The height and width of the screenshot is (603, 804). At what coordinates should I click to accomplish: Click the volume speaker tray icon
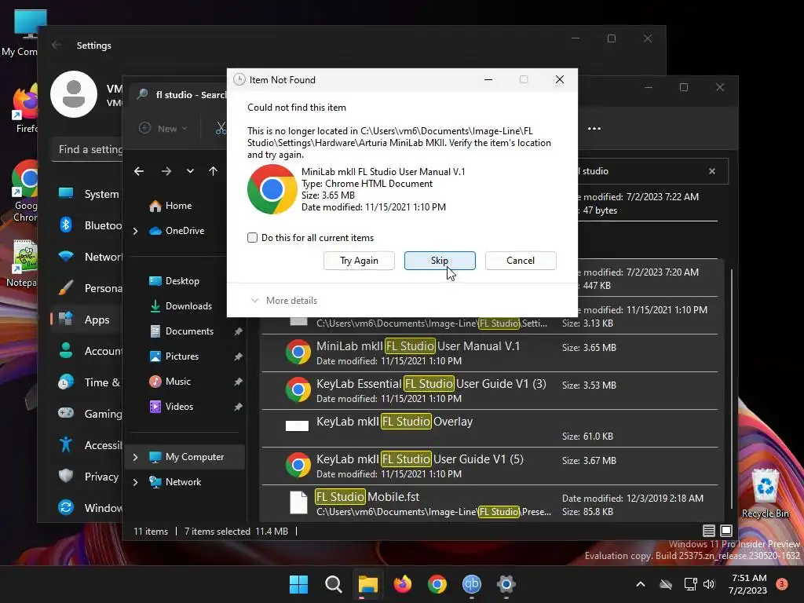(x=709, y=584)
